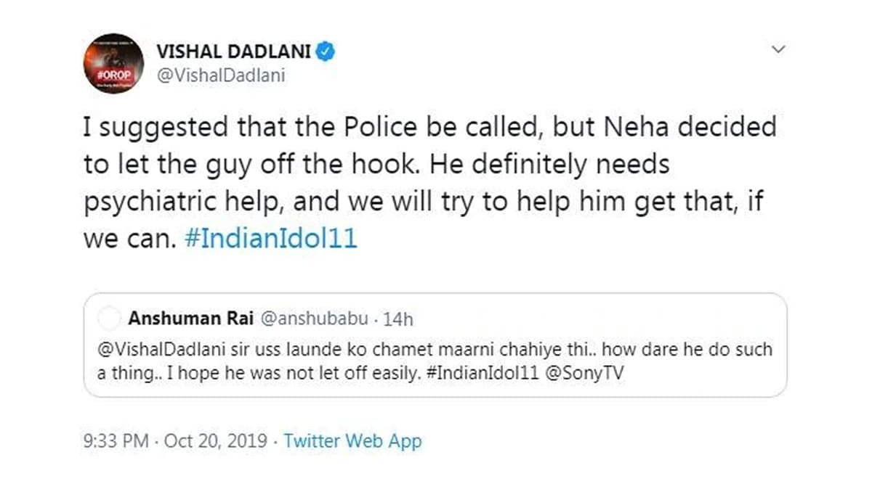This screenshot has width=872, height=484.
Task: Click the blue verified badge icon
Action: tap(325, 52)
